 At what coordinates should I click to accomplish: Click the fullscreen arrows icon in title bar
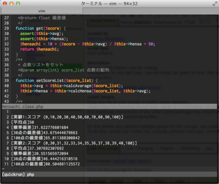(x=215, y=4)
